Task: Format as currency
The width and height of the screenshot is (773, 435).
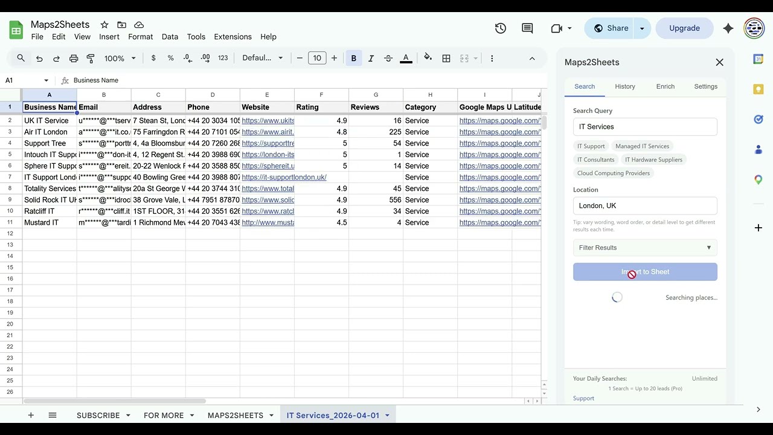Action: pyautogui.click(x=153, y=58)
